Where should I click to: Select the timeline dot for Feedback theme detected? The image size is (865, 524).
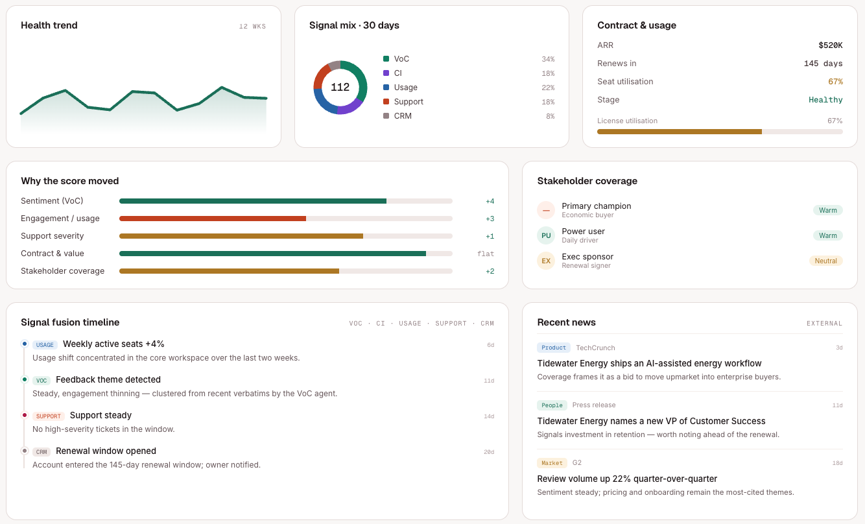25,379
